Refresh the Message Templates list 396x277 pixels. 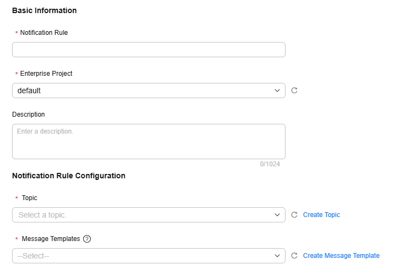point(294,256)
